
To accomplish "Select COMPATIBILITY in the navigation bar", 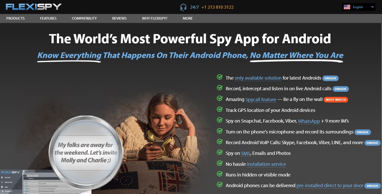I will coord(84,18).
